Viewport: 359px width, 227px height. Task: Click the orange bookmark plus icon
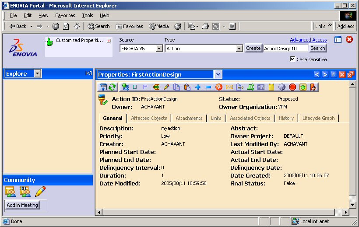tap(313, 87)
